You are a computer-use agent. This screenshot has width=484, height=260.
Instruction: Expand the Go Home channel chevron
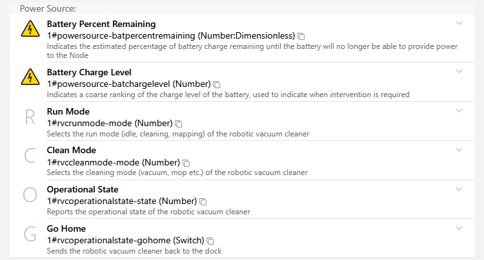coord(459,228)
